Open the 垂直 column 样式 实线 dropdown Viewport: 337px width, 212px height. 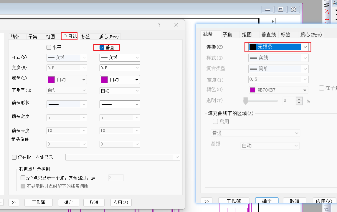(x=120, y=58)
